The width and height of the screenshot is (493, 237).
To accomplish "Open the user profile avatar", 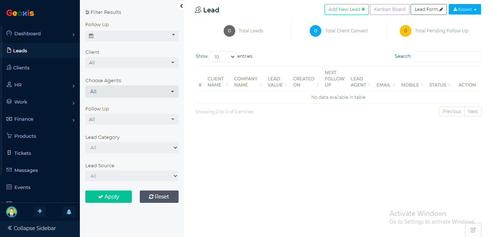I will pyautogui.click(x=12, y=212).
